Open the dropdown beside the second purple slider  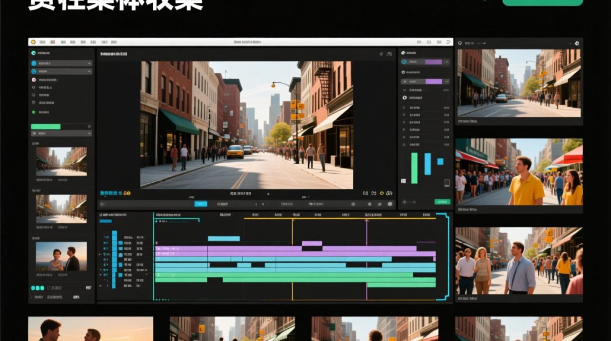click(x=446, y=81)
